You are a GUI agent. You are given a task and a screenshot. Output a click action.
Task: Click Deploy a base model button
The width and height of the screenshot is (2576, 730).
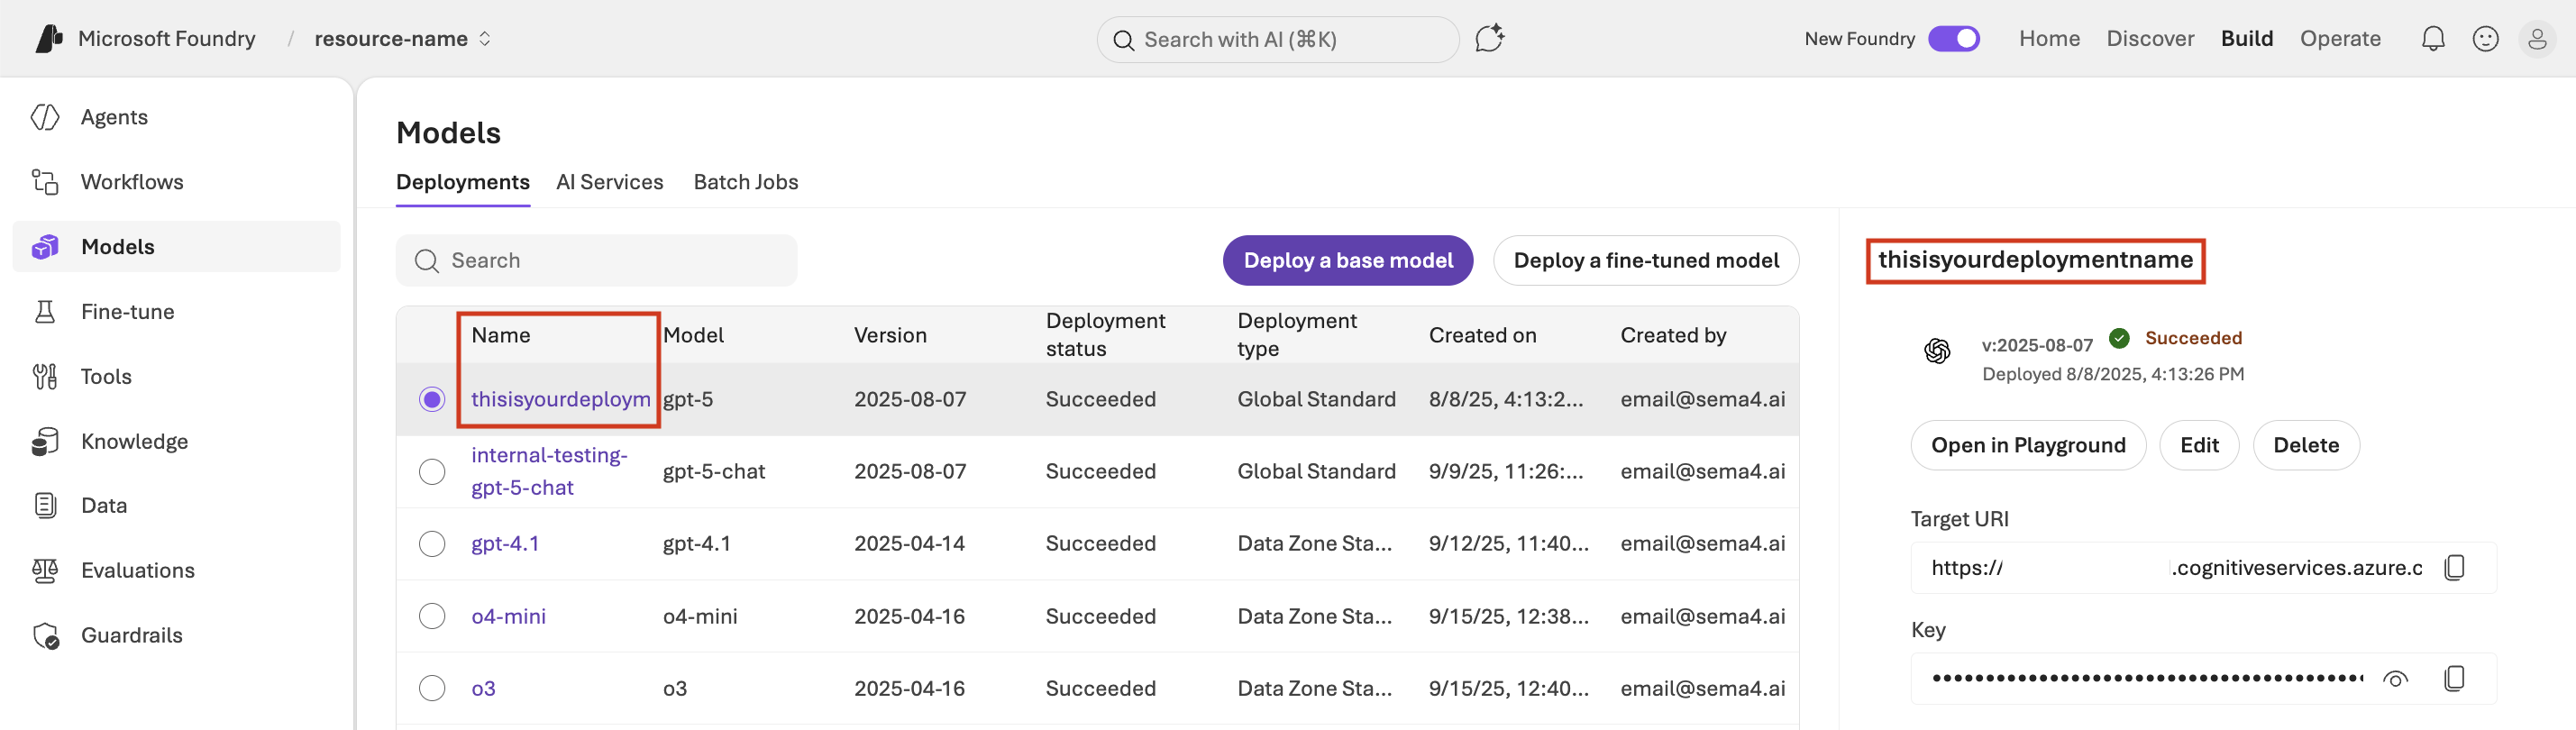tap(1348, 261)
